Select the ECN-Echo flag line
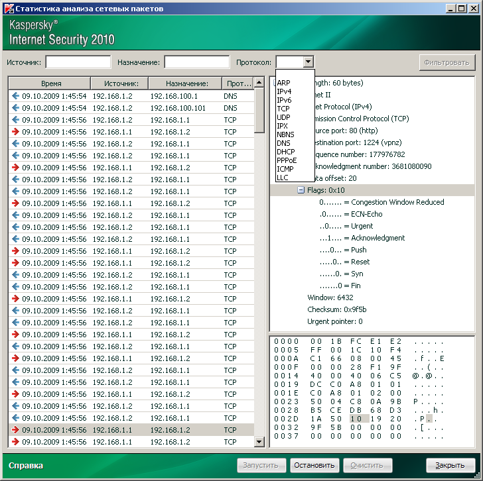Screen dimensions: 483x481 point(351,214)
